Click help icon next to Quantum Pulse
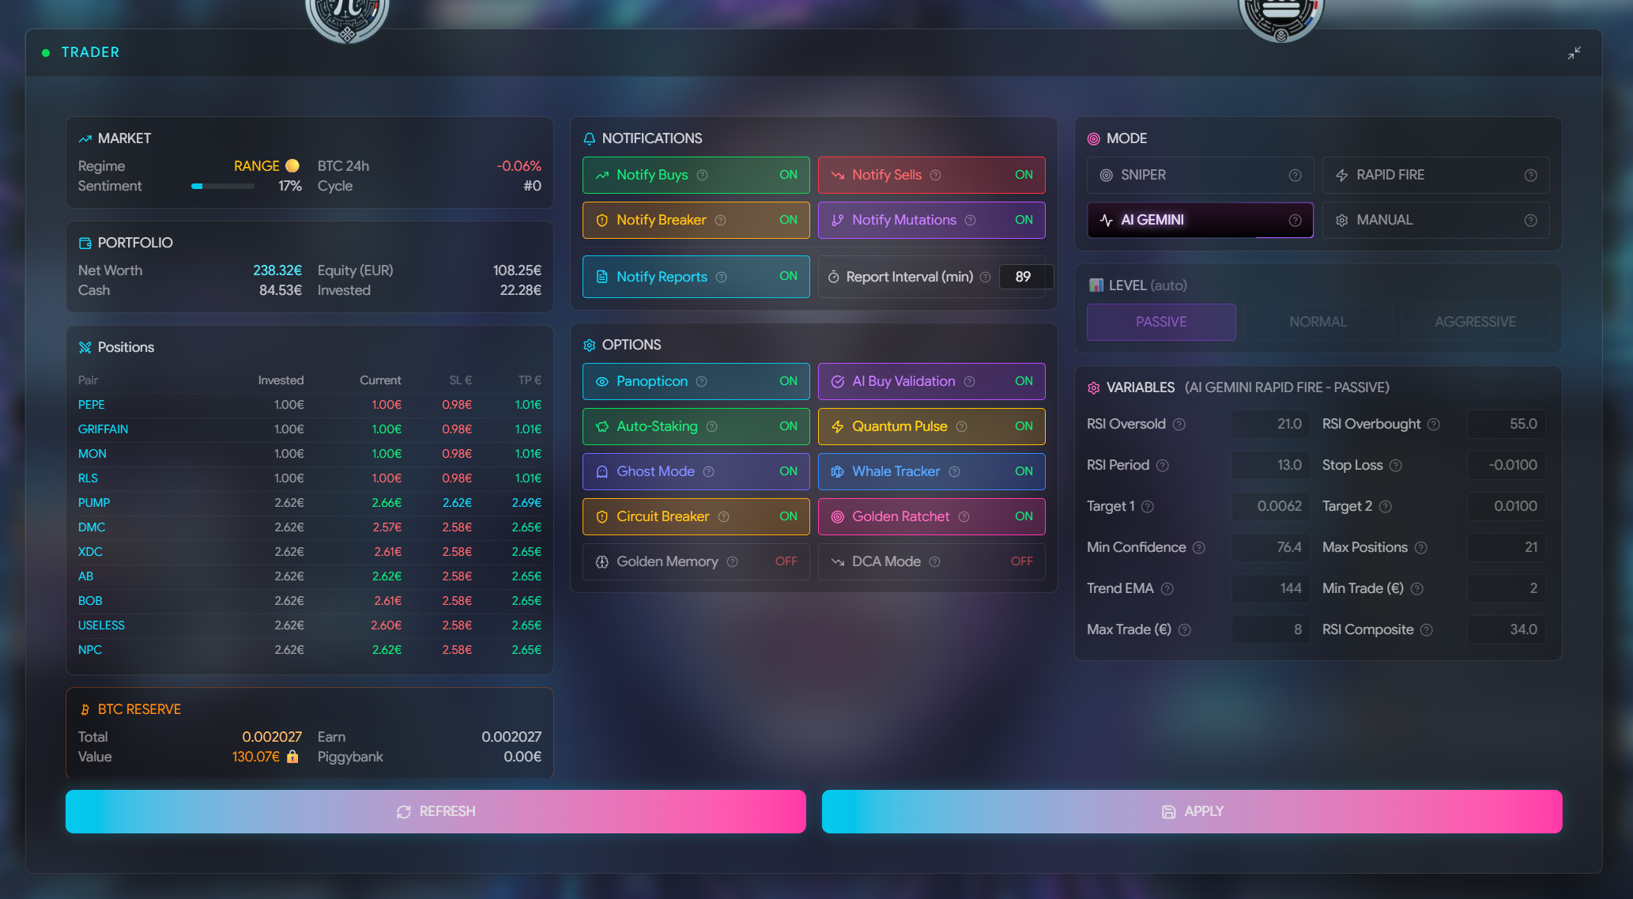 point(961,427)
